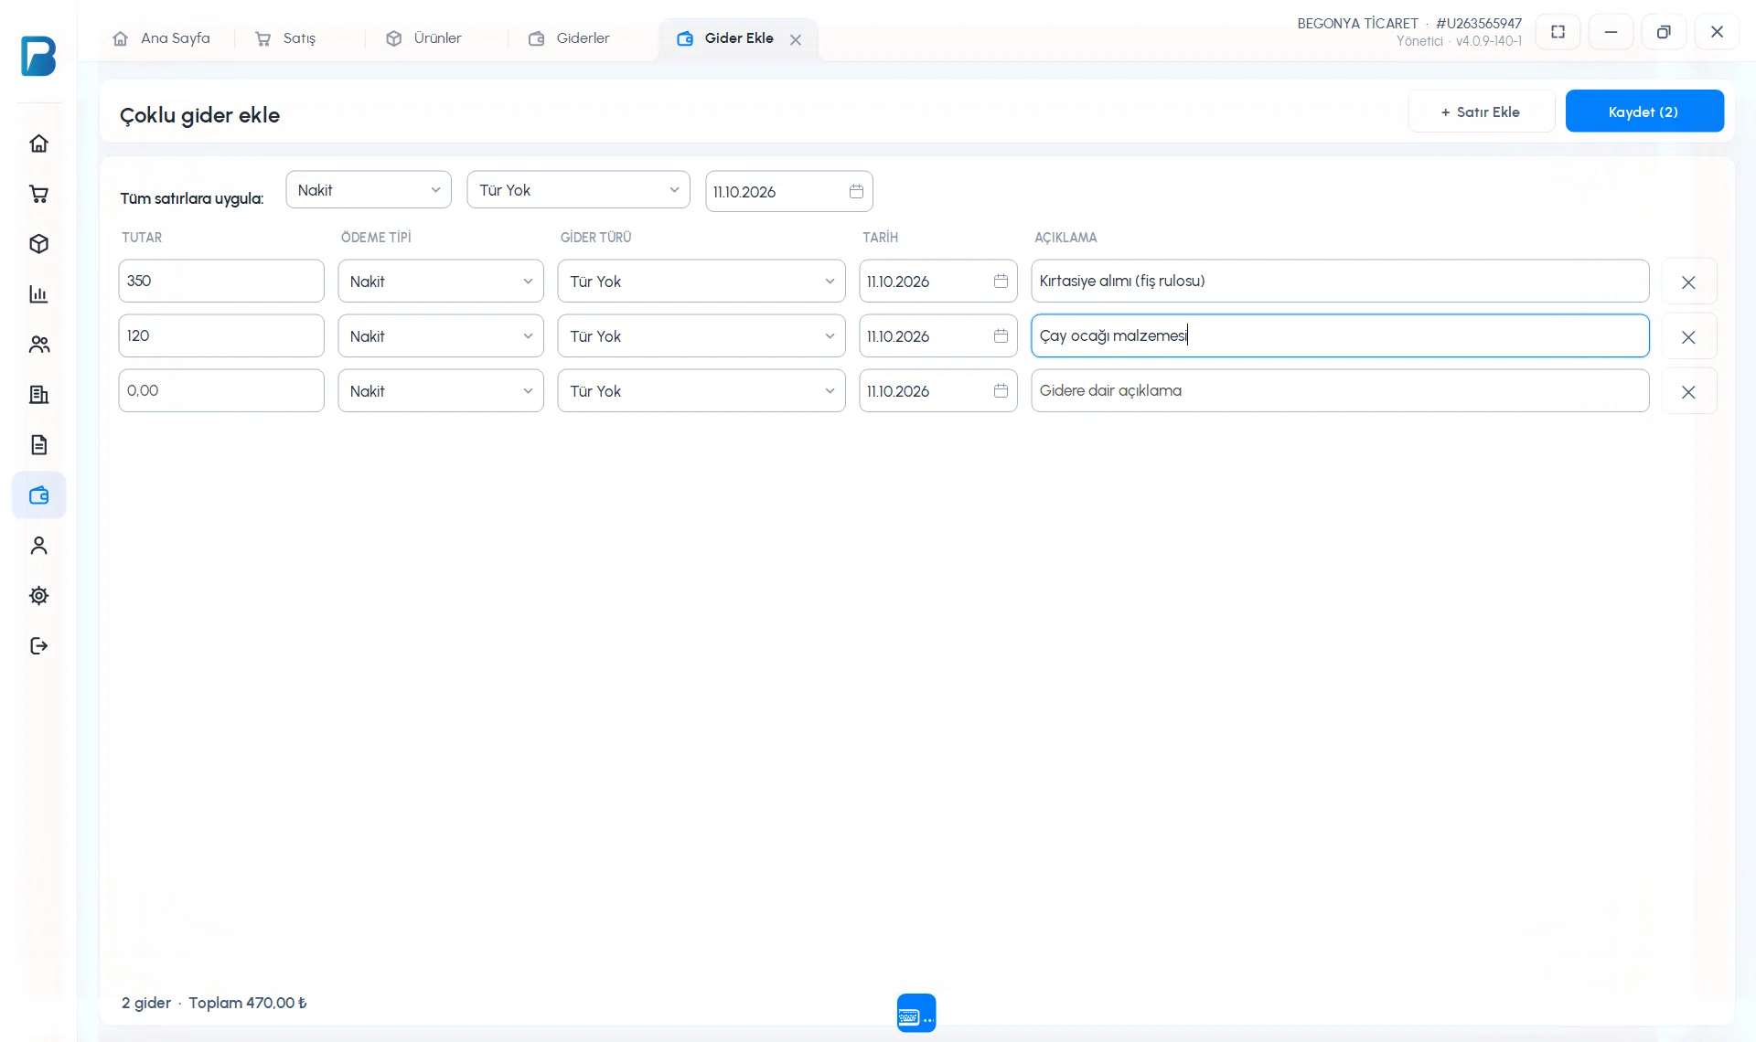This screenshot has height=1042, width=1756.
Task: Open payment type dropdown in the 350 row
Action: click(x=441, y=282)
